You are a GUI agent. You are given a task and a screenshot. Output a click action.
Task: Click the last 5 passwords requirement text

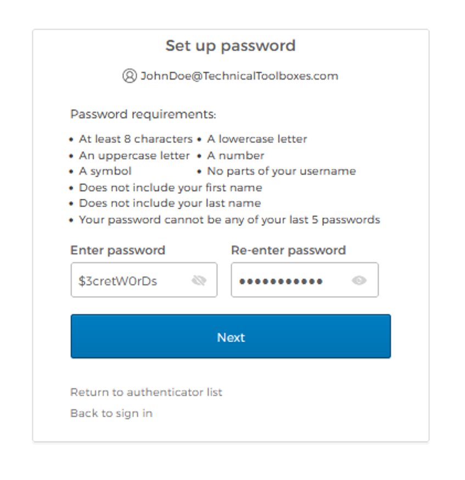point(229,220)
